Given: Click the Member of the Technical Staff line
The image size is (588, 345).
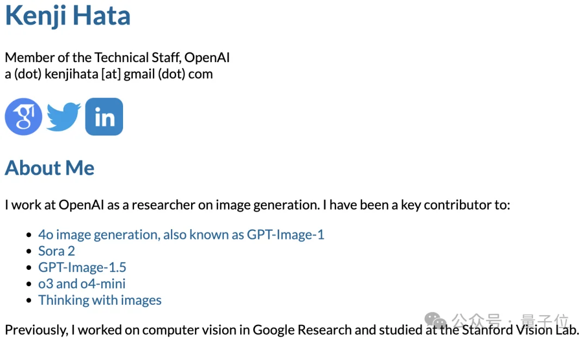Looking at the screenshot, I should tap(117, 58).
